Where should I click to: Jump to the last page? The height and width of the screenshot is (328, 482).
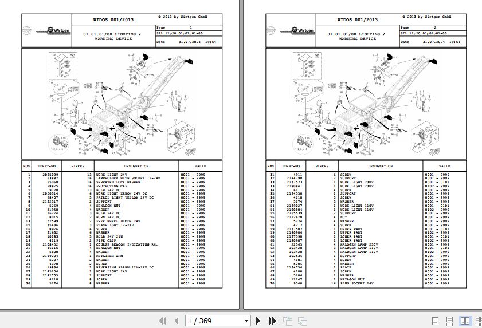click(273, 321)
